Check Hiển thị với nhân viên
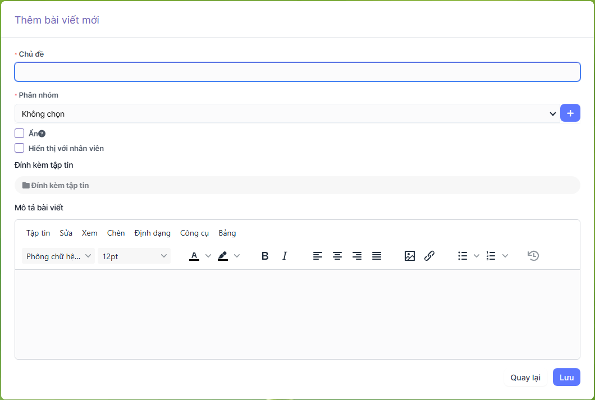 [20, 148]
